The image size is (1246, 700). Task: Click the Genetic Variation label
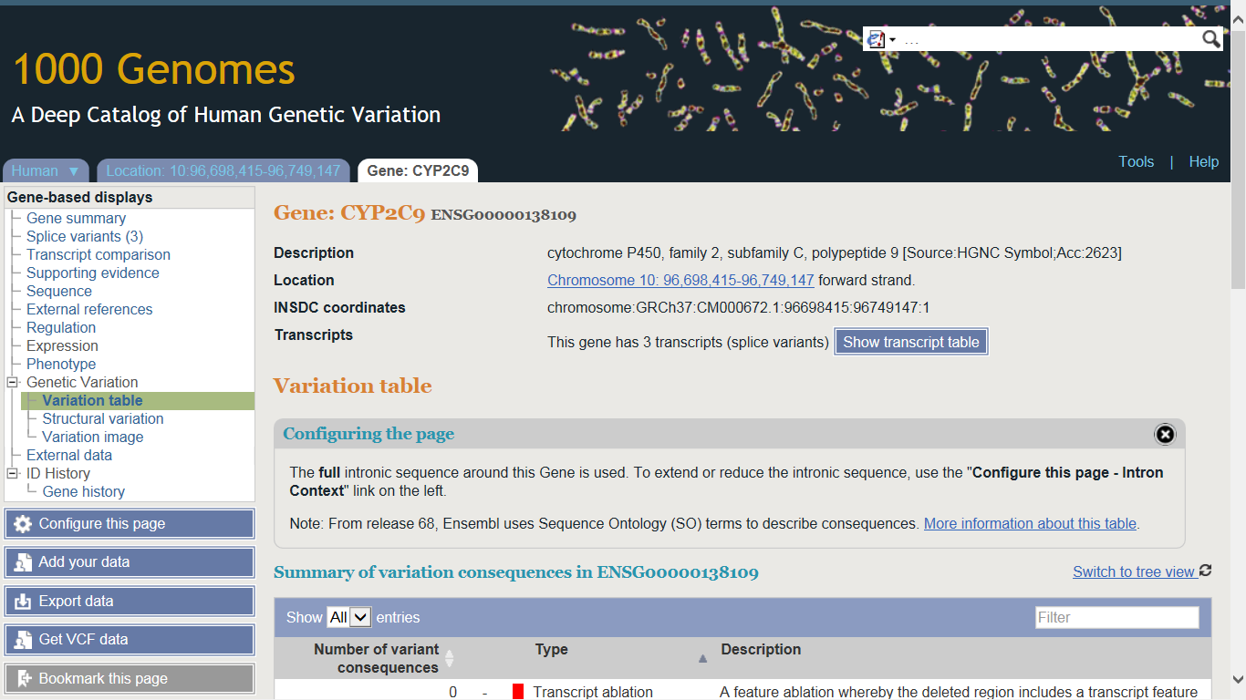[x=82, y=382]
